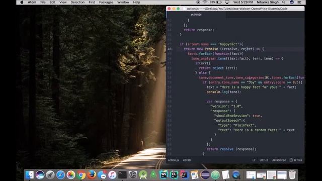Open the Atom application menu

pyautogui.click(x=32, y=2)
